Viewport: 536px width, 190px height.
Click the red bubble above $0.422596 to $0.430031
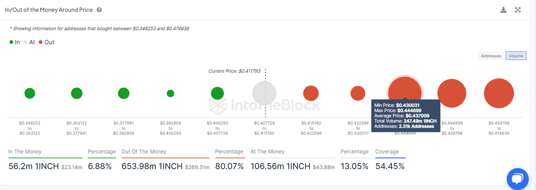pos(358,93)
